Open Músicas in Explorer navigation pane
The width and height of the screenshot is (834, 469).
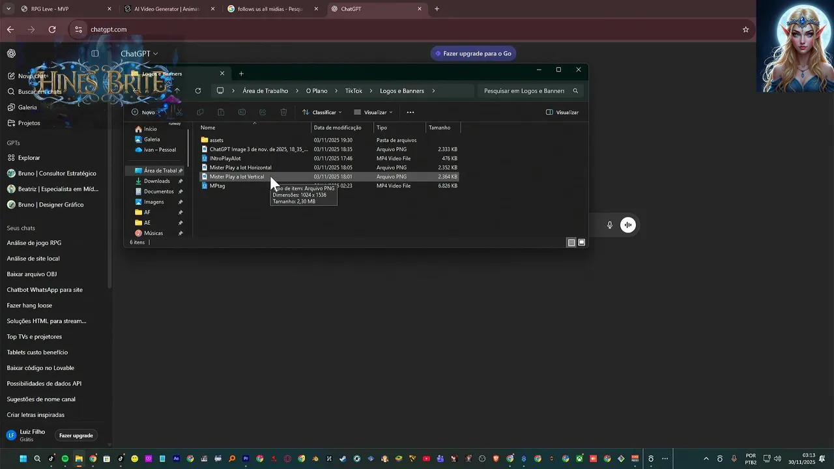154,233
